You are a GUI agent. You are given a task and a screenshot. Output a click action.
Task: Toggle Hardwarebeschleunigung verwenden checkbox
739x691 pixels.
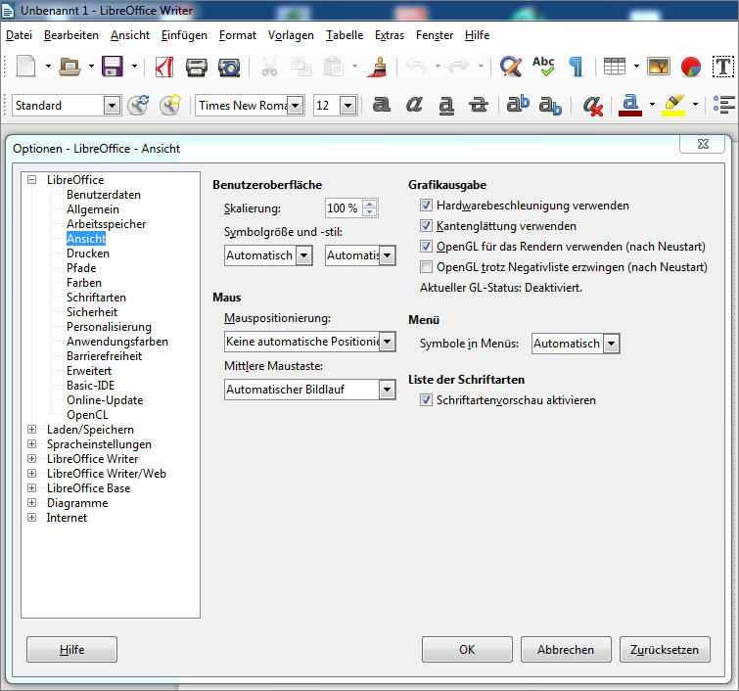coord(426,205)
